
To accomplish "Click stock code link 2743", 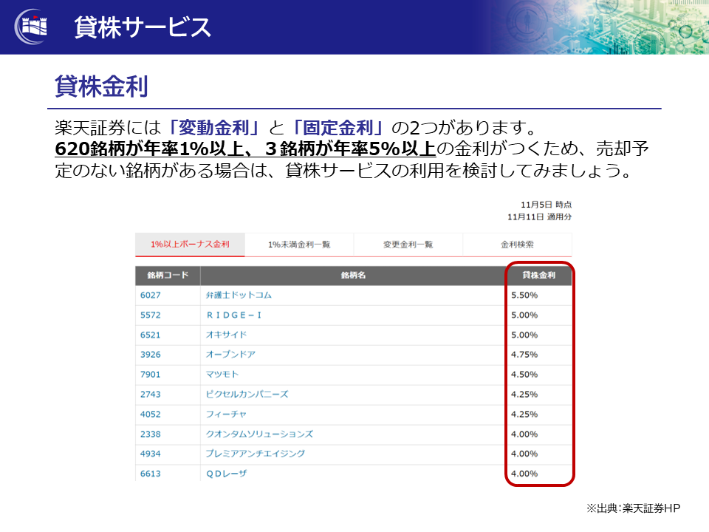I will [150, 394].
